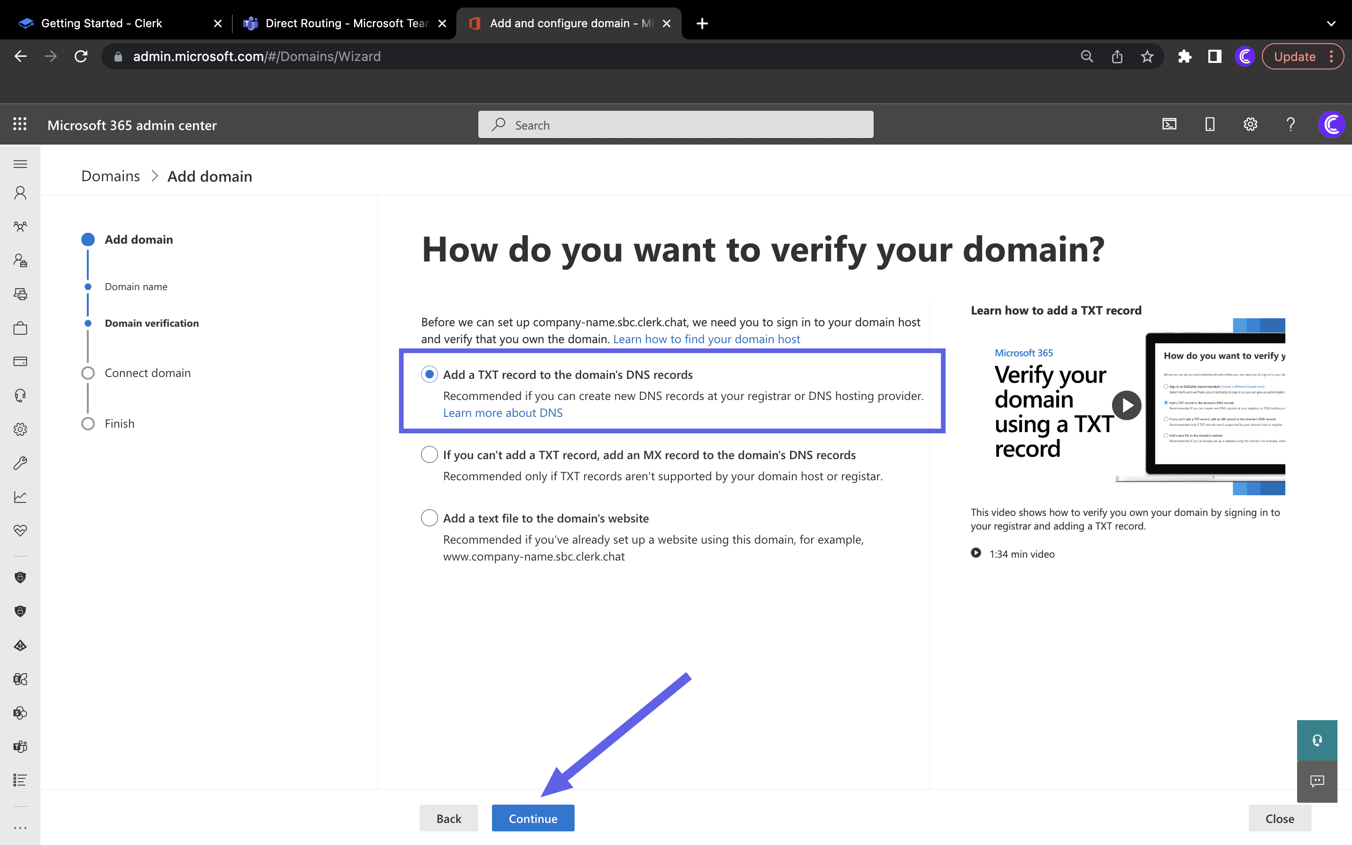Open Setup wrench sidebar icon
Screen dimensions: 1352x845
point(20,463)
